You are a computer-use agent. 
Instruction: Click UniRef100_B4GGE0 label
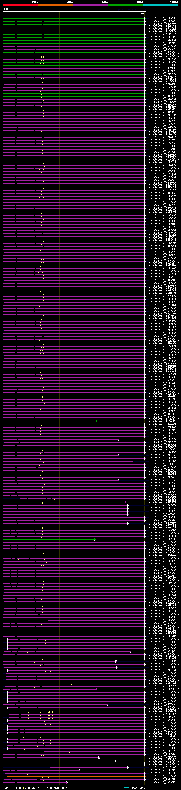click(162, 421)
